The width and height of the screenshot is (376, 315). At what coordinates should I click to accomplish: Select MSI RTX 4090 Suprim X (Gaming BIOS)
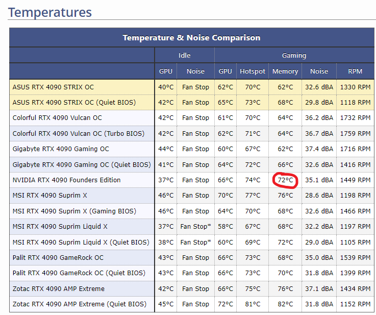point(74,211)
